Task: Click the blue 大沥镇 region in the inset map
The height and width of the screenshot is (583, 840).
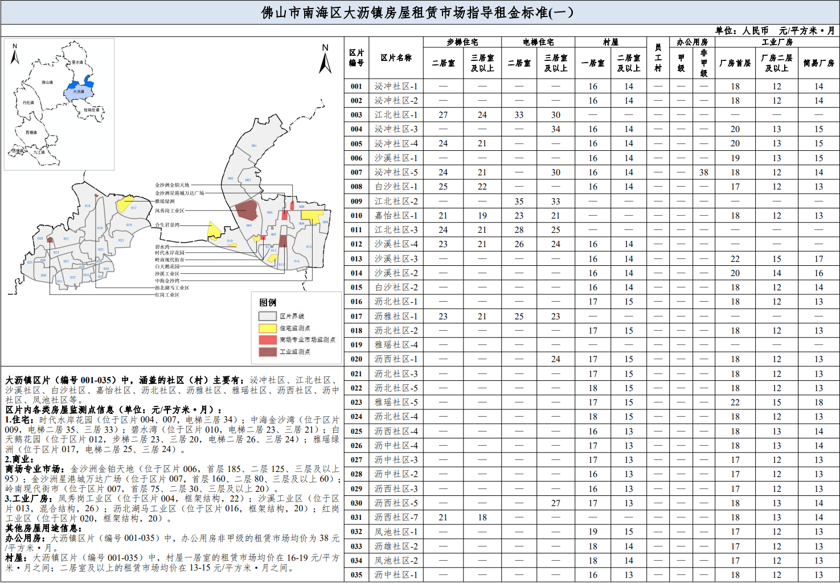Action: coord(79,91)
